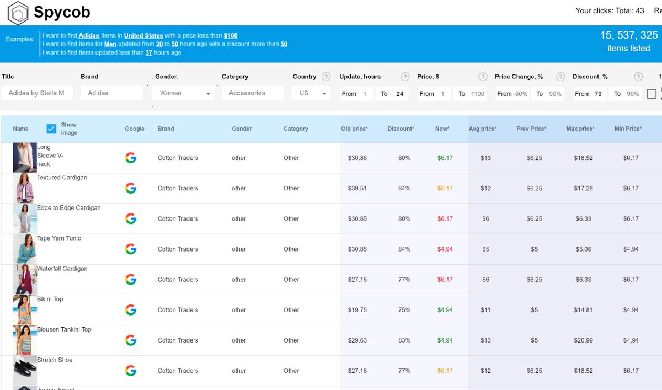Focus the Title search field

coord(37,93)
